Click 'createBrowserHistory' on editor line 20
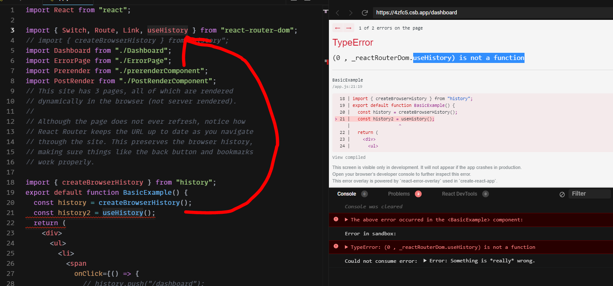 coord(139,202)
